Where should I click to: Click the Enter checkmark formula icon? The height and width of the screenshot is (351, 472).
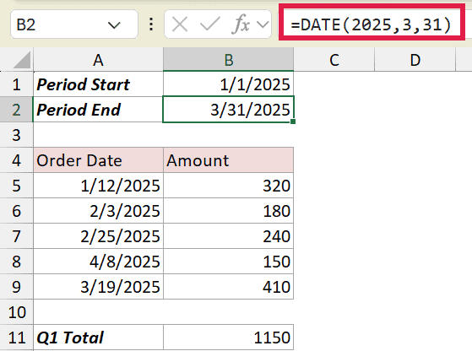pyautogui.click(x=209, y=24)
